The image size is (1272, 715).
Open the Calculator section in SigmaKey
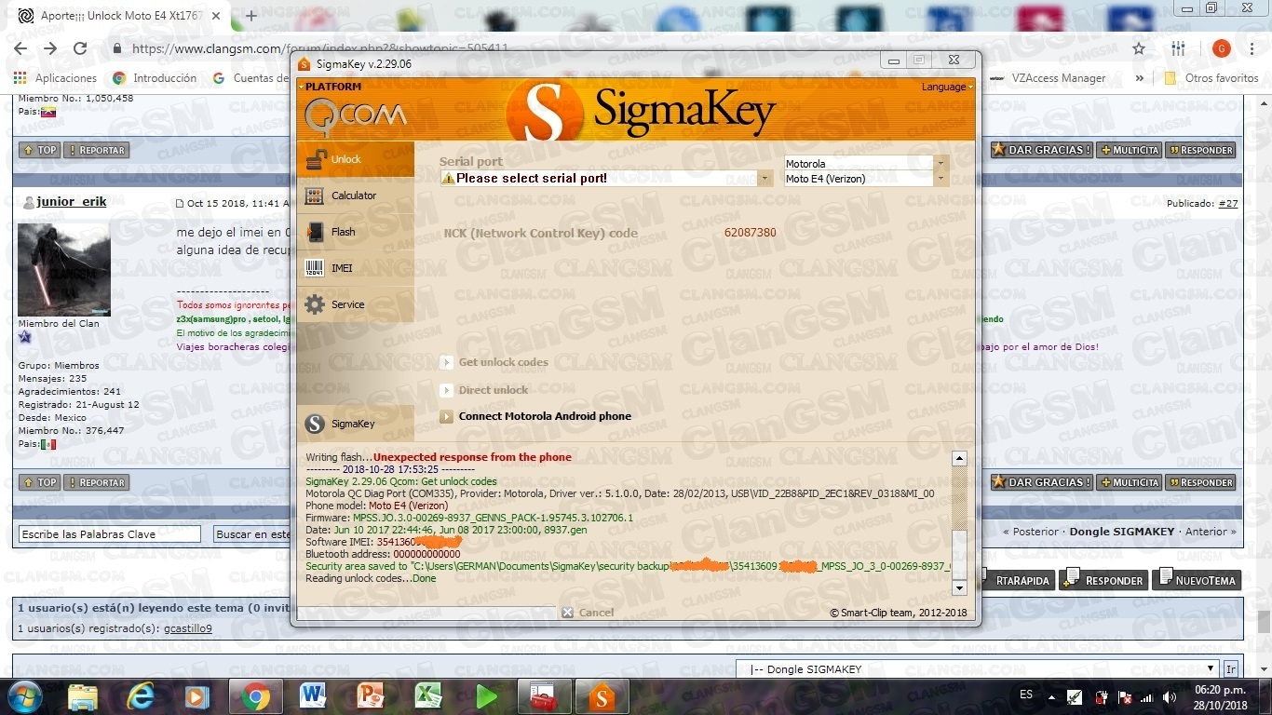point(355,196)
